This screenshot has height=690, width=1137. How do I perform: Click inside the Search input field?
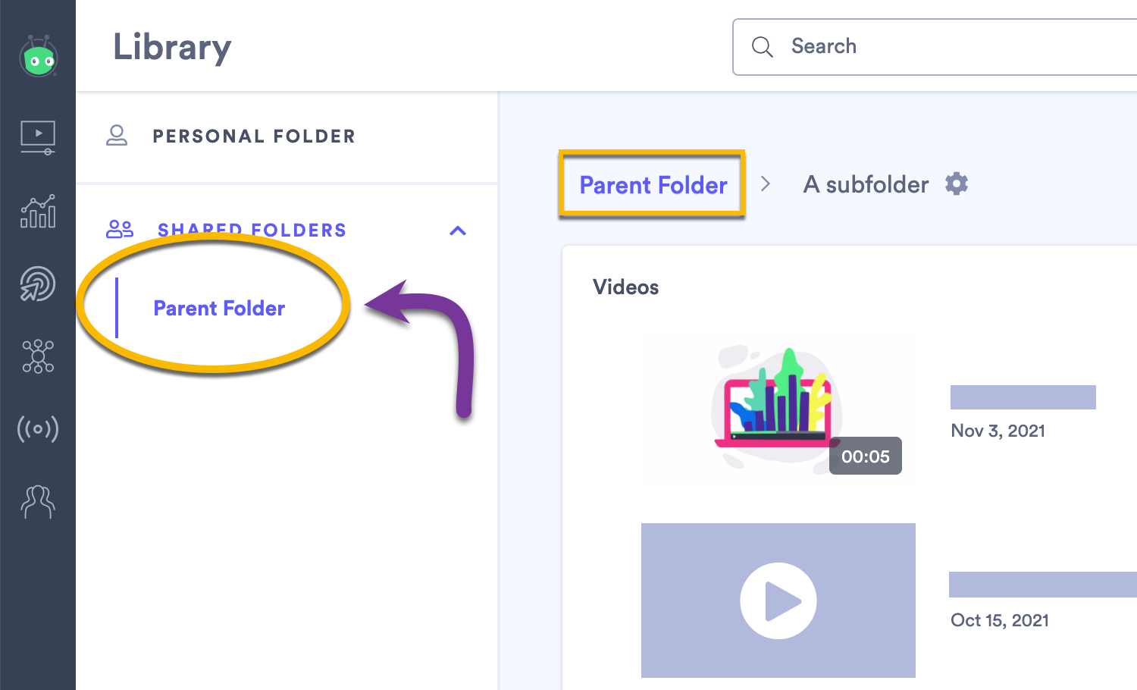pos(872,46)
